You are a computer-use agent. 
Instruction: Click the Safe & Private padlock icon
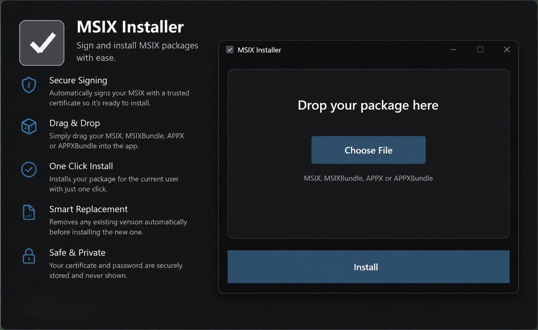click(x=29, y=256)
